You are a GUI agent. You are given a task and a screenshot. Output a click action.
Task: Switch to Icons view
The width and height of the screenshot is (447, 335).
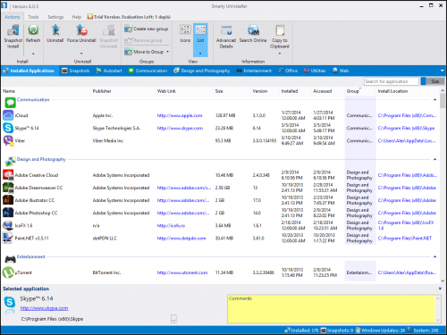coord(185,34)
